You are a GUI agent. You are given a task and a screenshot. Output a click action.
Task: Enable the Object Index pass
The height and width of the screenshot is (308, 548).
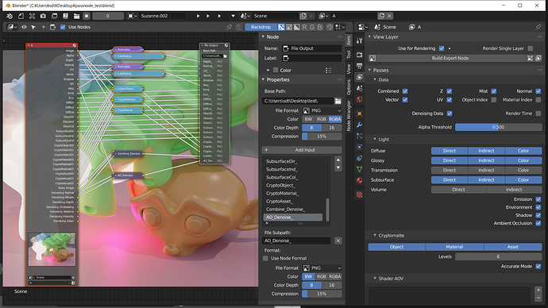point(493,100)
